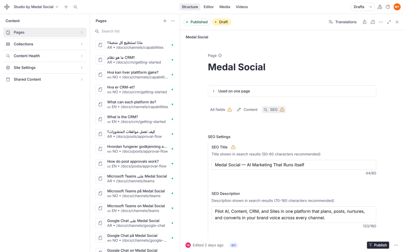The image size is (404, 252).
Task: Expand the Content Health chevron
Action: (x=81, y=56)
